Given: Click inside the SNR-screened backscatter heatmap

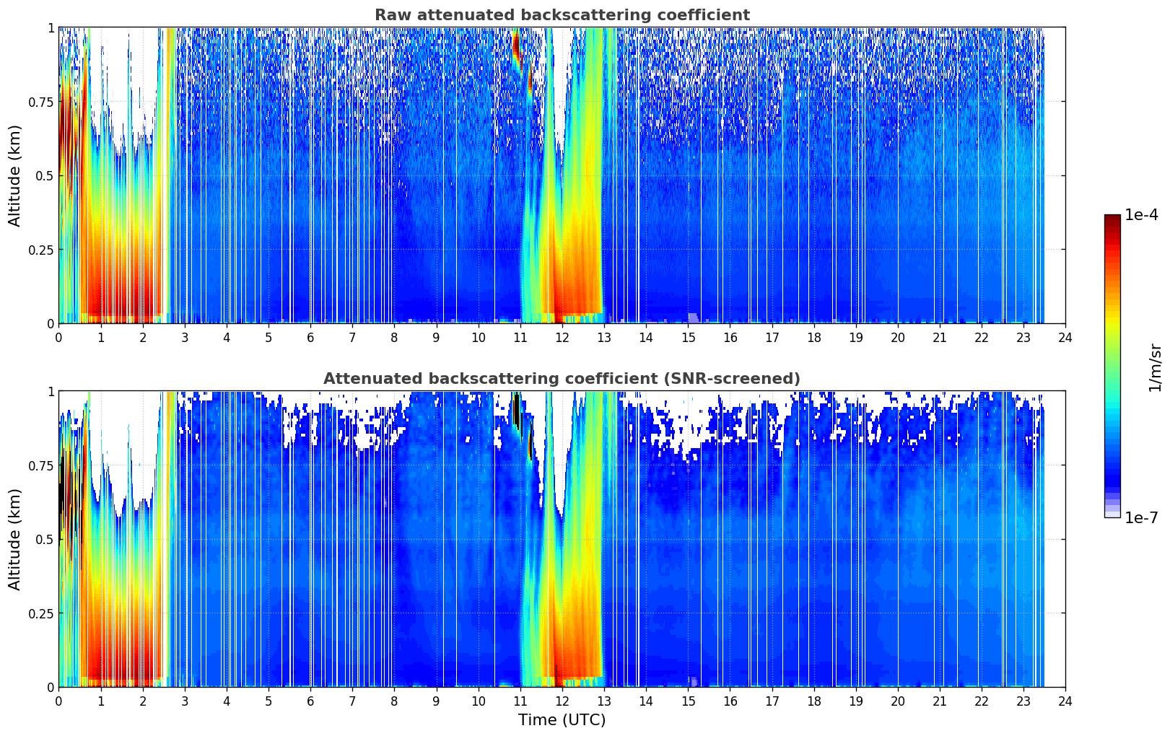Looking at the screenshot, I should 562,539.
